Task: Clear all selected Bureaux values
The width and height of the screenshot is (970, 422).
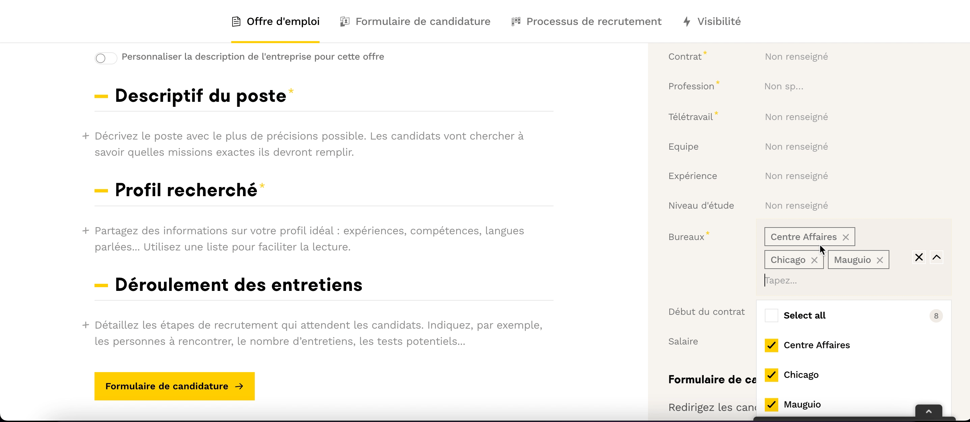Action: [919, 257]
